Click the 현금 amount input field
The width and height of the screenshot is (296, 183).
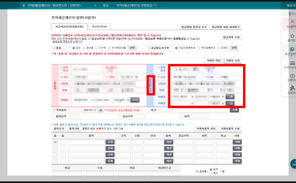pos(67,174)
